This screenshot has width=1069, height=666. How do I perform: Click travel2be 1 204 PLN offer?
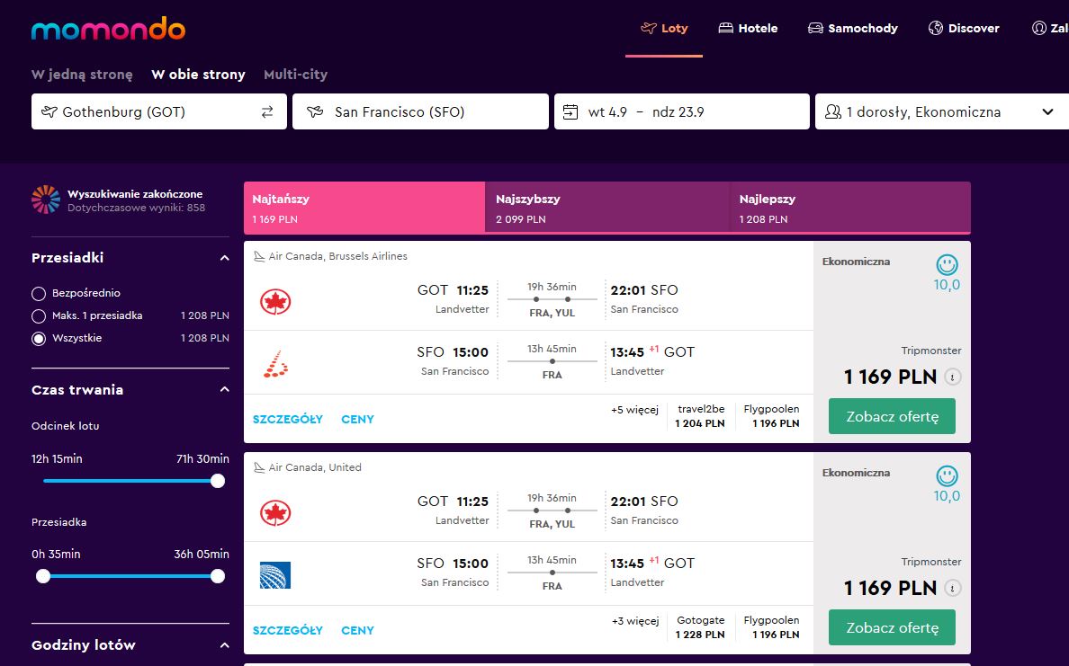[700, 416]
